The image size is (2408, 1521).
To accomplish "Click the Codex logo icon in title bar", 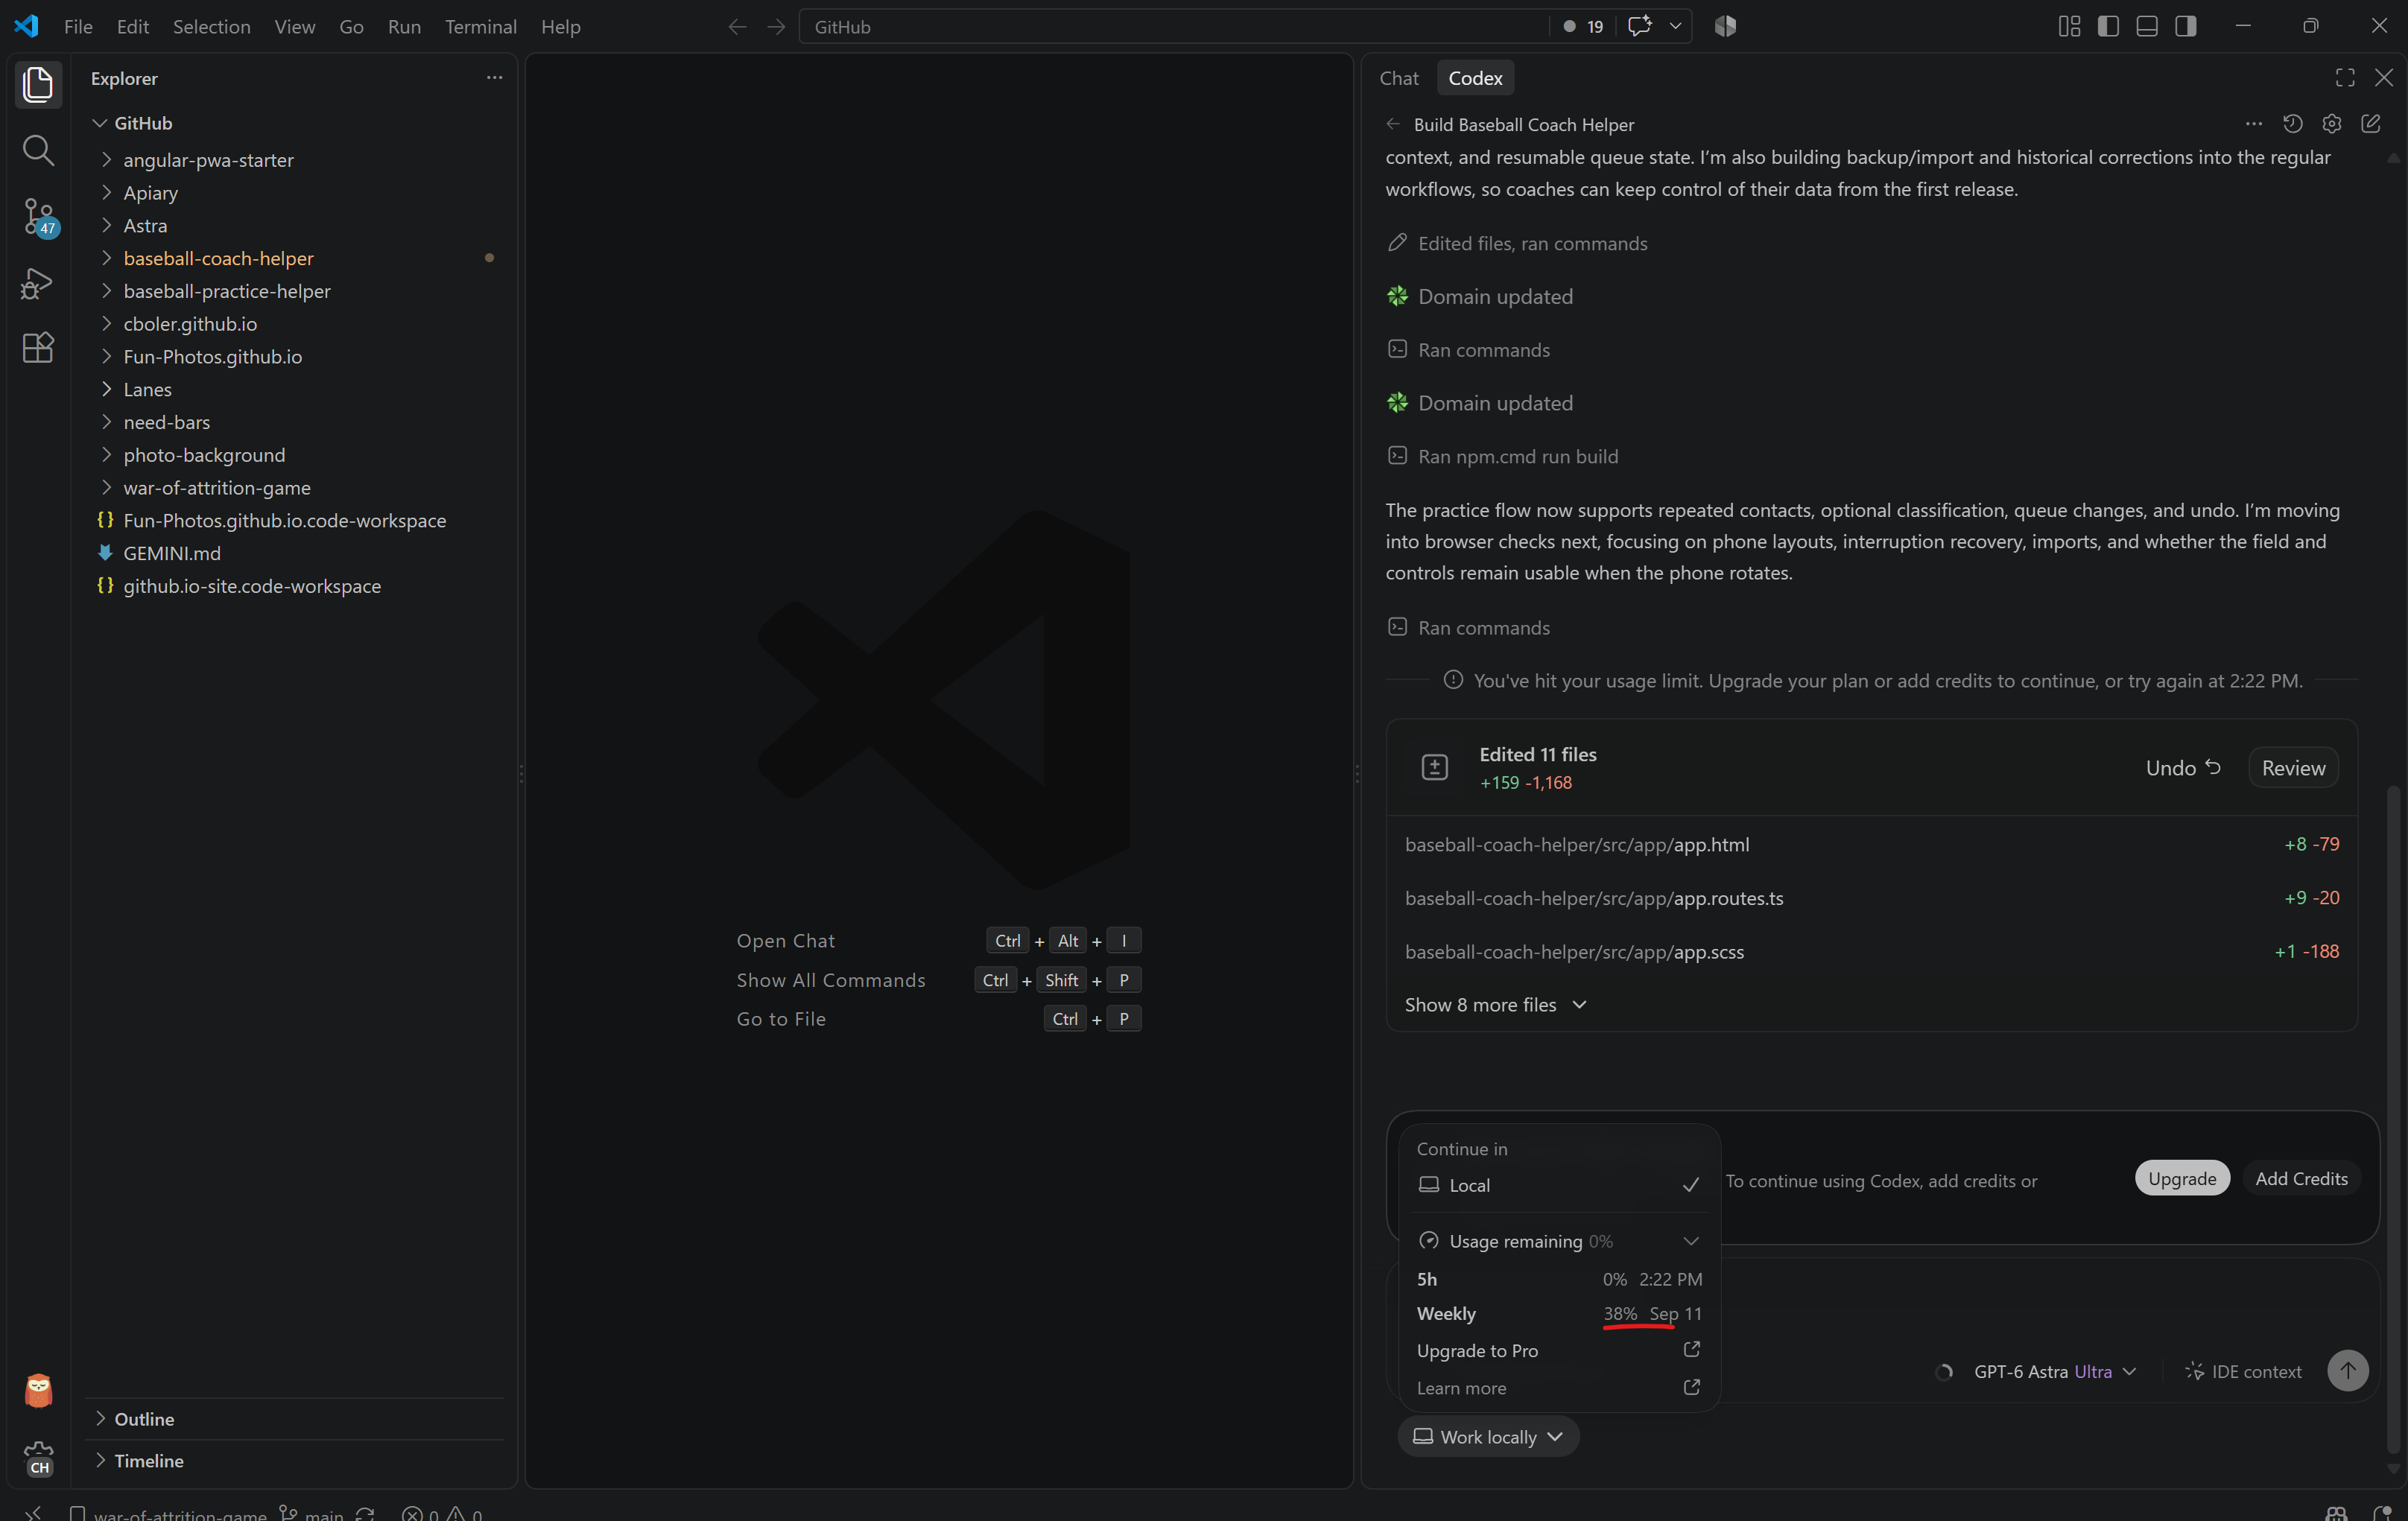I will [x=1725, y=27].
